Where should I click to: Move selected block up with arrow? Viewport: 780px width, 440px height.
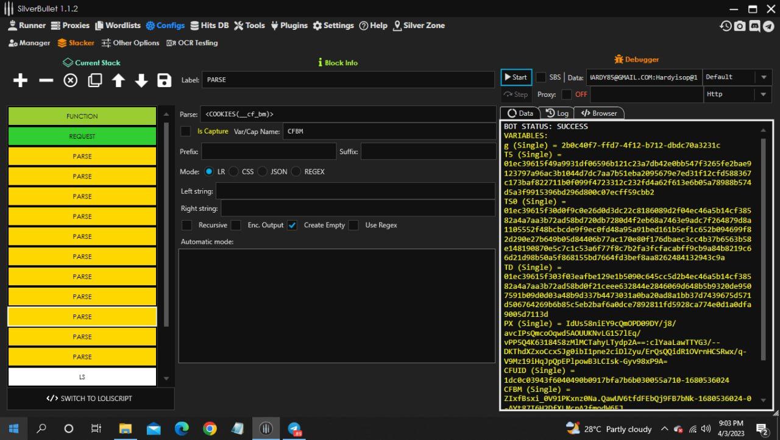118,80
